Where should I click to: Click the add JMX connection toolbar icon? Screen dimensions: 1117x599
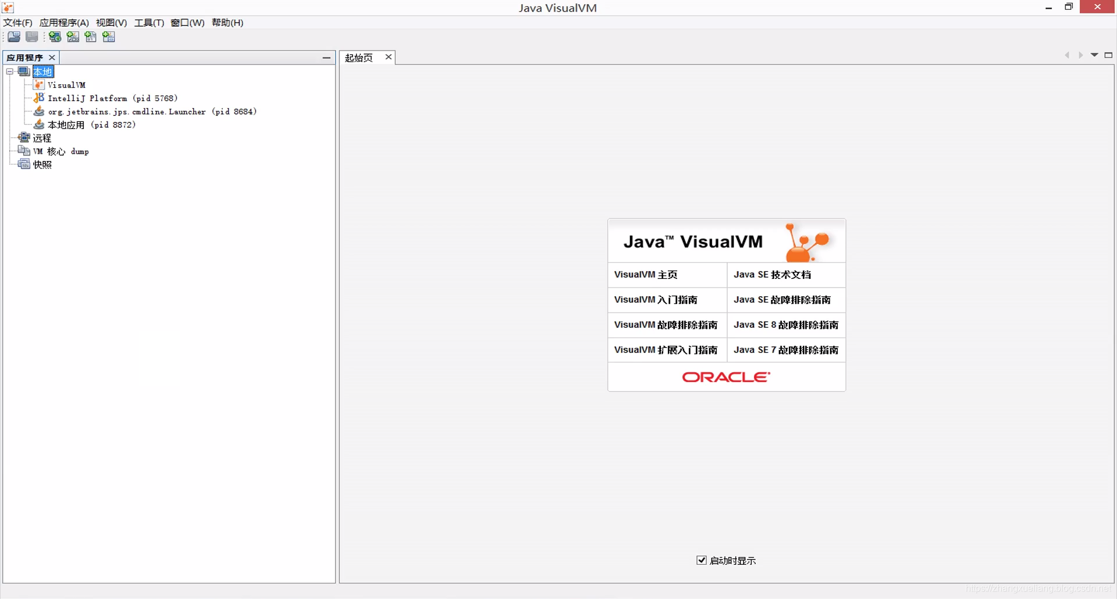point(73,37)
